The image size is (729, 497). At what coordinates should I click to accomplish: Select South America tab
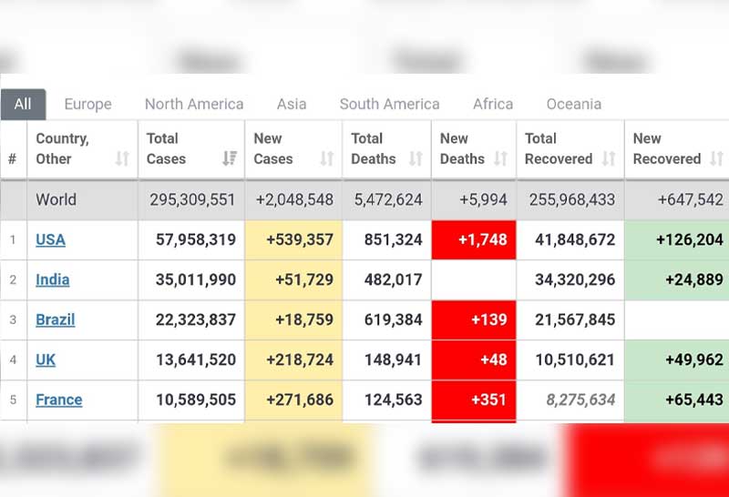(389, 104)
